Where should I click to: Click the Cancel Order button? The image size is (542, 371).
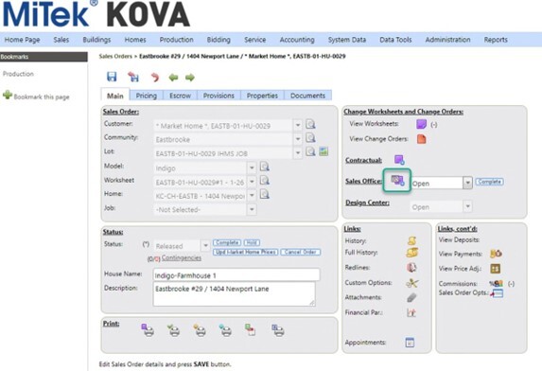pyautogui.click(x=301, y=252)
